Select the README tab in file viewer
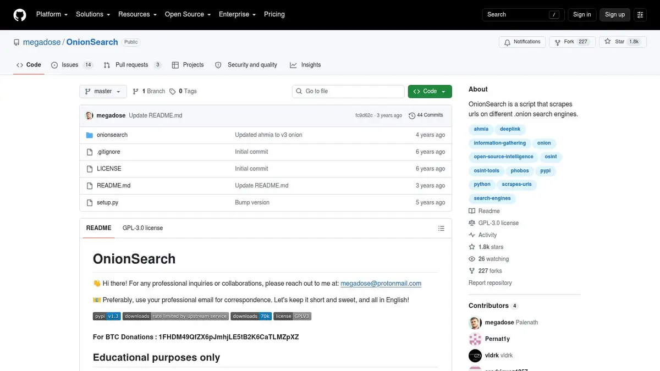Viewport: 660px width, 371px height. coord(98,228)
